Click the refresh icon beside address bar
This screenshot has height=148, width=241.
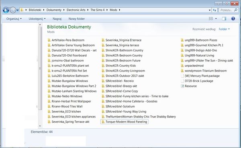point(214,10)
